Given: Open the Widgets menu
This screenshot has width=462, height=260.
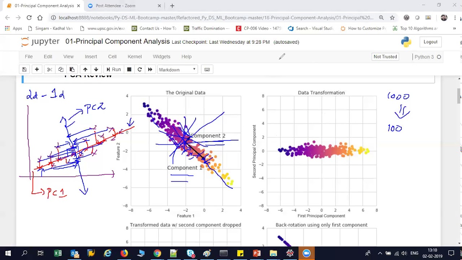Looking at the screenshot, I should [x=161, y=56].
